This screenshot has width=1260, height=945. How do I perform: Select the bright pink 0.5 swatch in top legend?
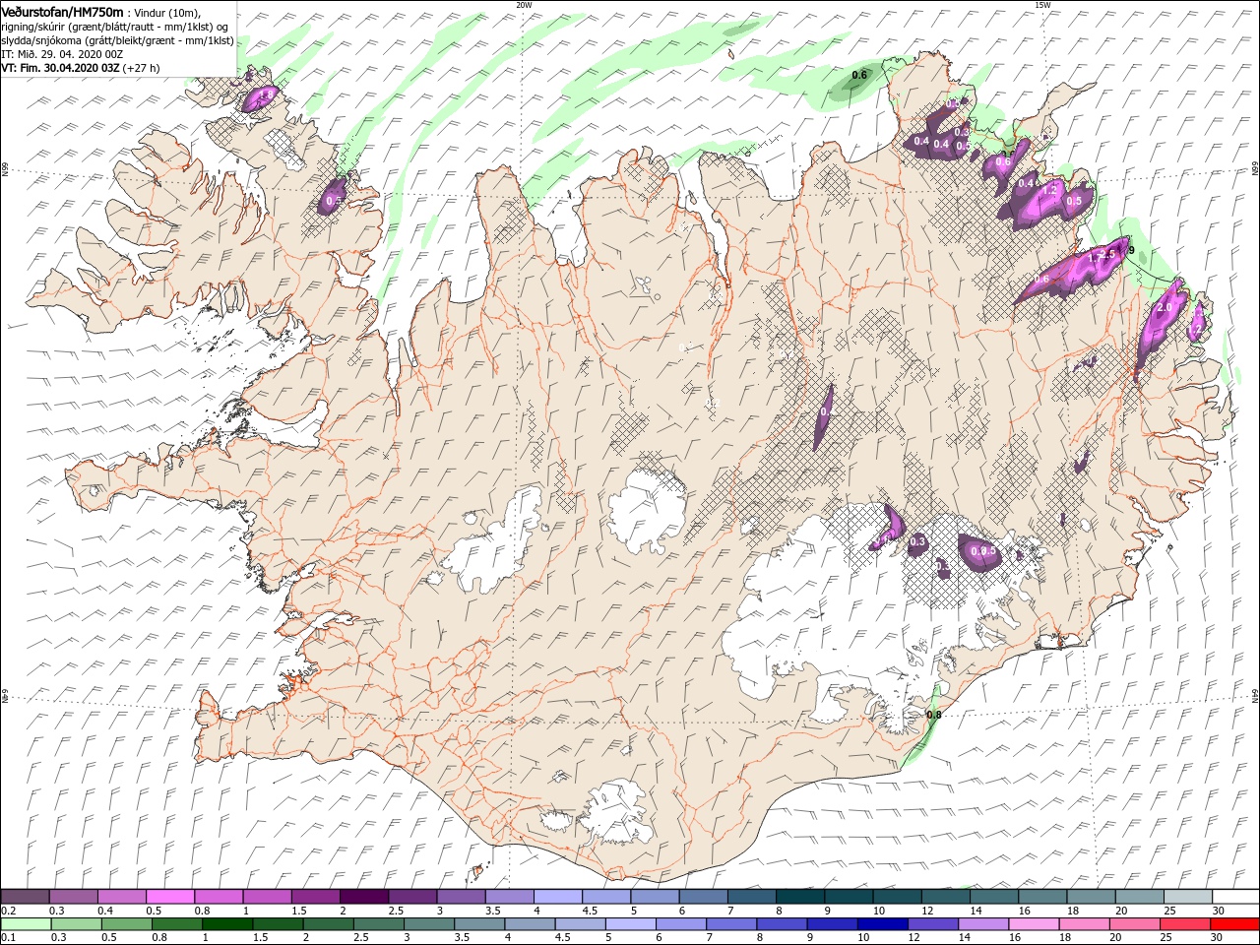point(169,898)
